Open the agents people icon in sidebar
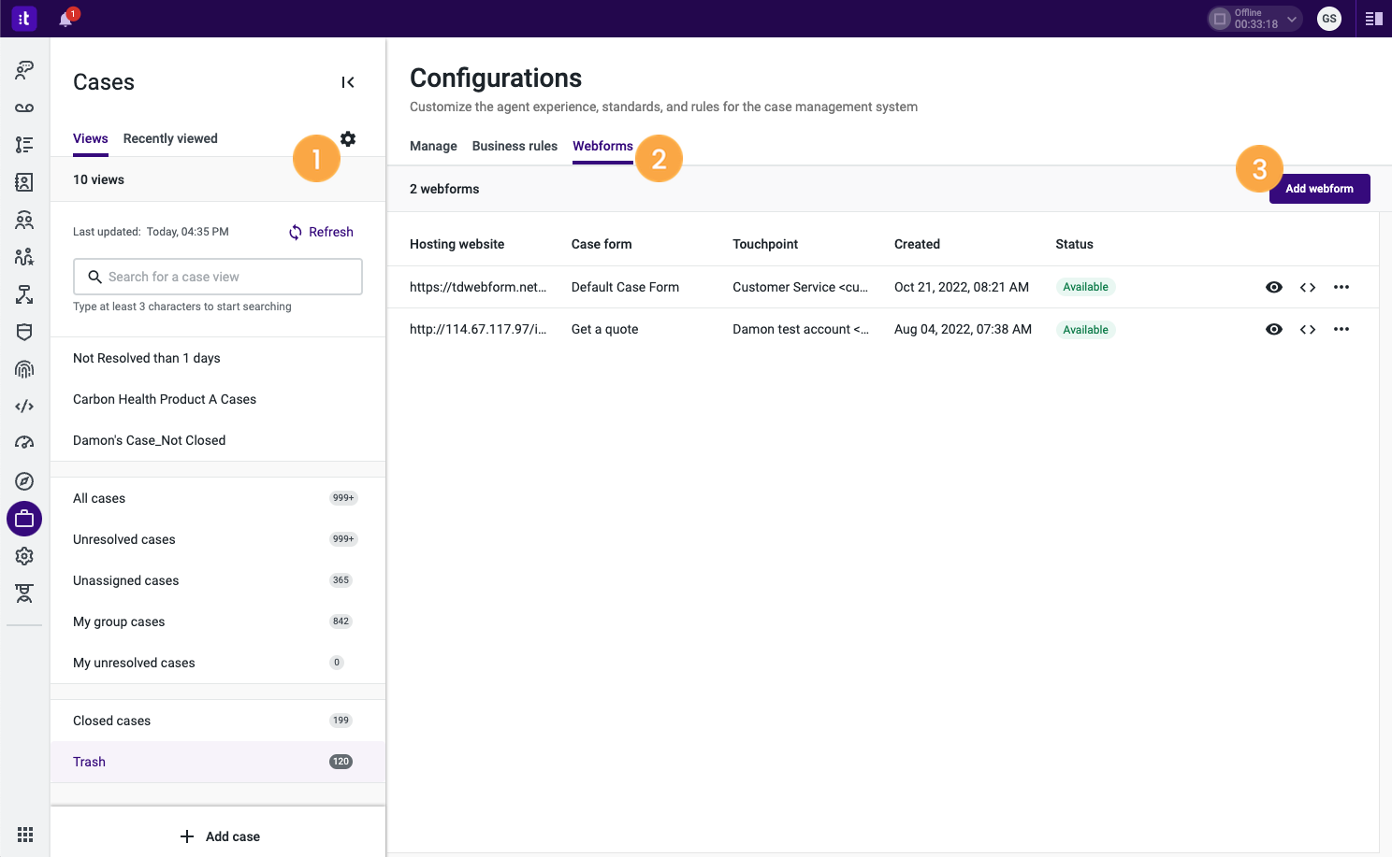 click(24, 220)
